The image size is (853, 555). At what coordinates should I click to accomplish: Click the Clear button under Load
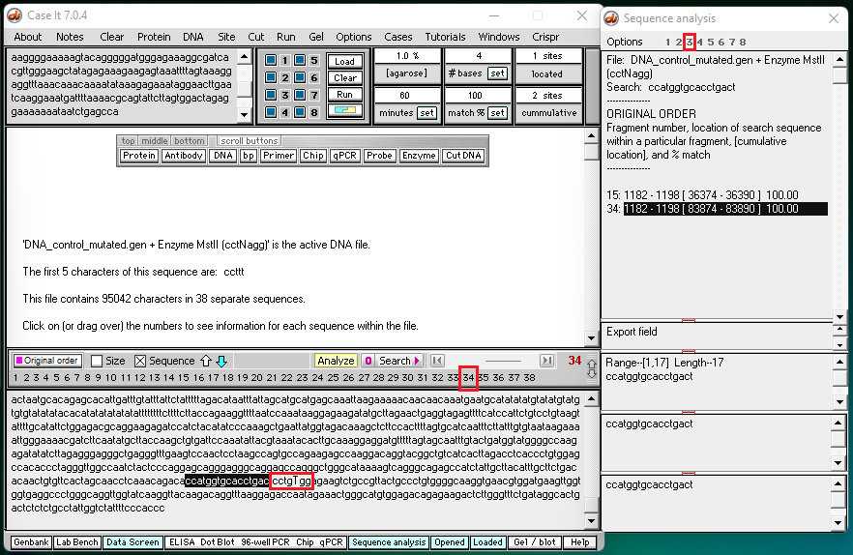(345, 77)
